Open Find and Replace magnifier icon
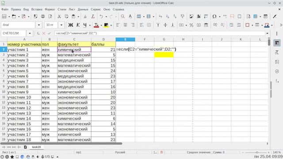Image resolution: width=283 pixels, height=159 pixels. [x=123, y=16]
